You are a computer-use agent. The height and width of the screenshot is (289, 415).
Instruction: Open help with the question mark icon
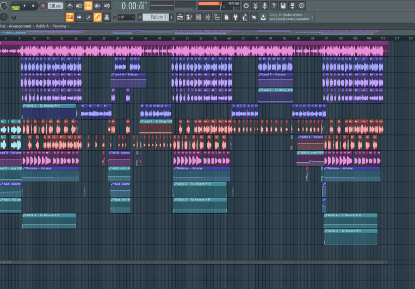pos(274,5)
